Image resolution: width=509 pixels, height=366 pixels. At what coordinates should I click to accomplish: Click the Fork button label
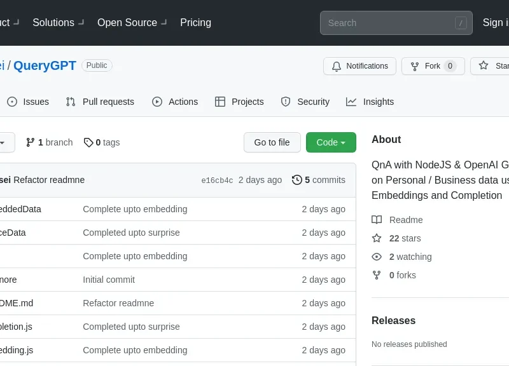433,66
